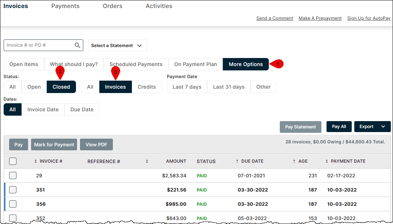The width and height of the screenshot is (393, 224).
Task: Set Status to All
Action: pyautogui.click(x=12, y=87)
